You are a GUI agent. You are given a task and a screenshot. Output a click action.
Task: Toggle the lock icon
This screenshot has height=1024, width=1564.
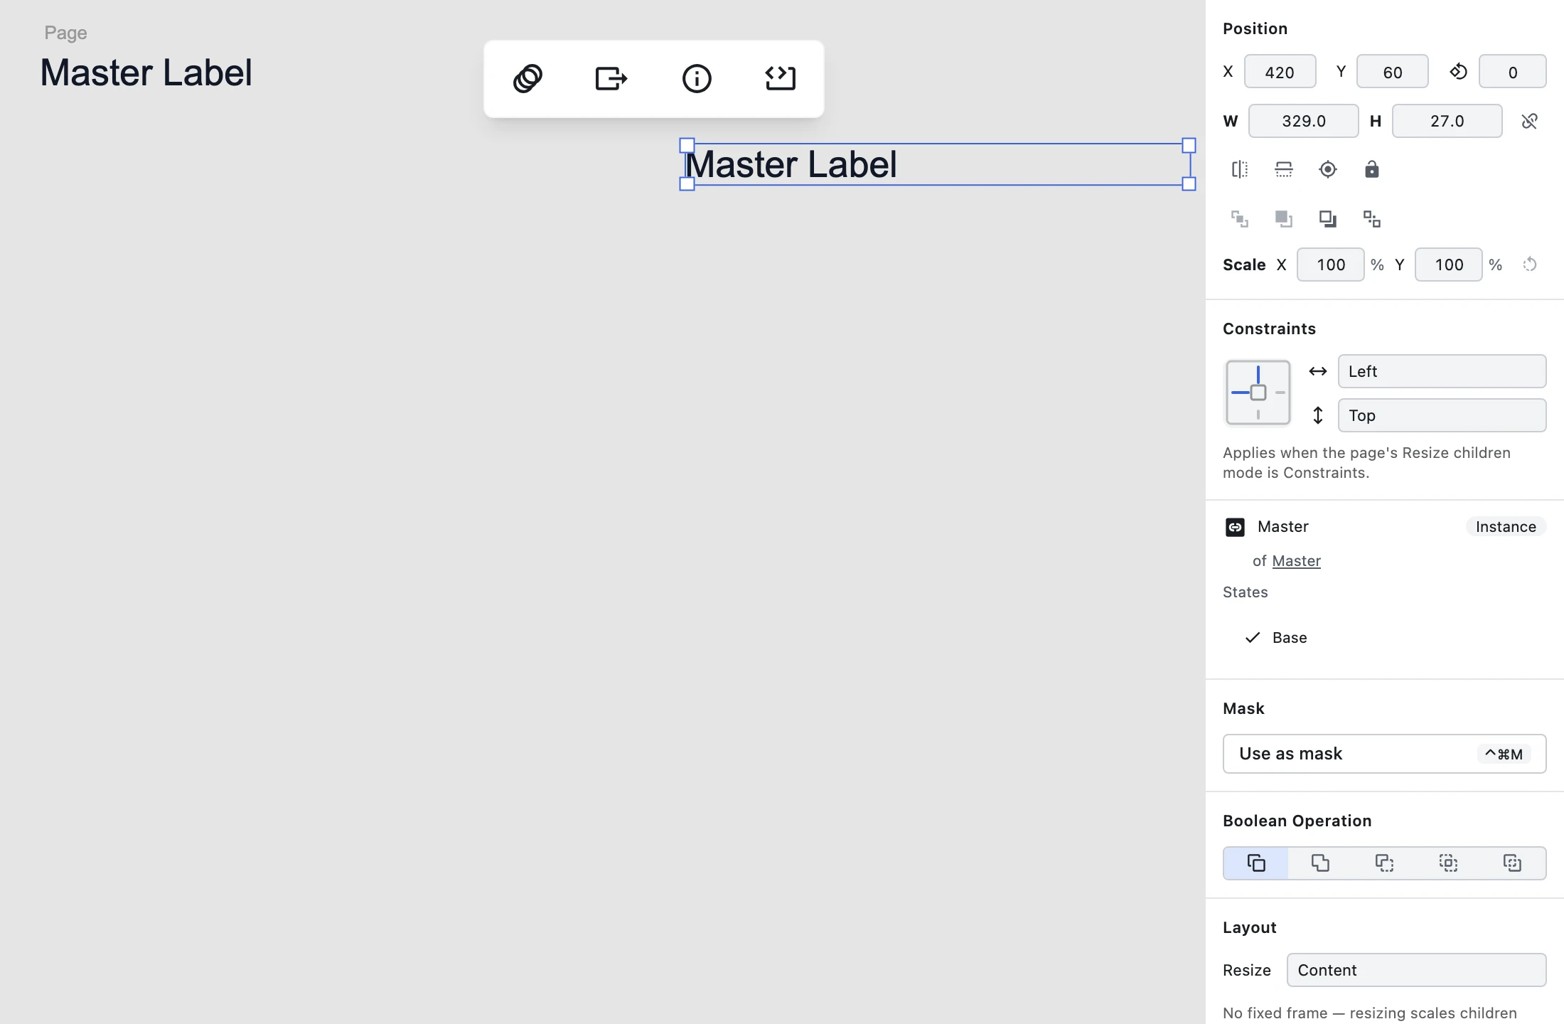click(1372, 169)
